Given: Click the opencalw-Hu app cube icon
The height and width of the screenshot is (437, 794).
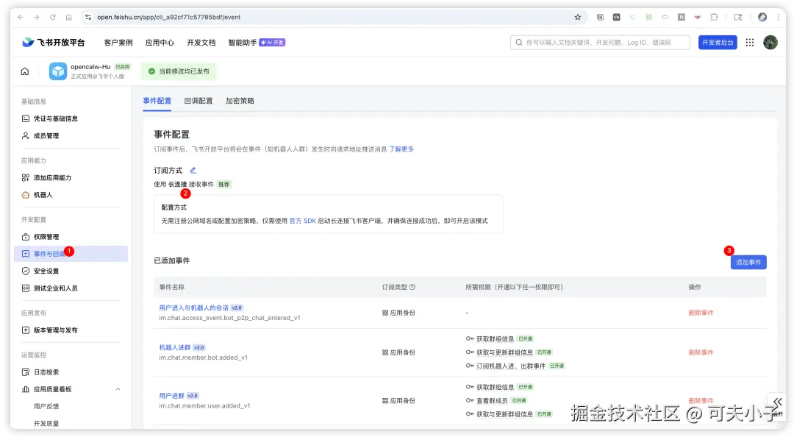Looking at the screenshot, I should coord(58,71).
